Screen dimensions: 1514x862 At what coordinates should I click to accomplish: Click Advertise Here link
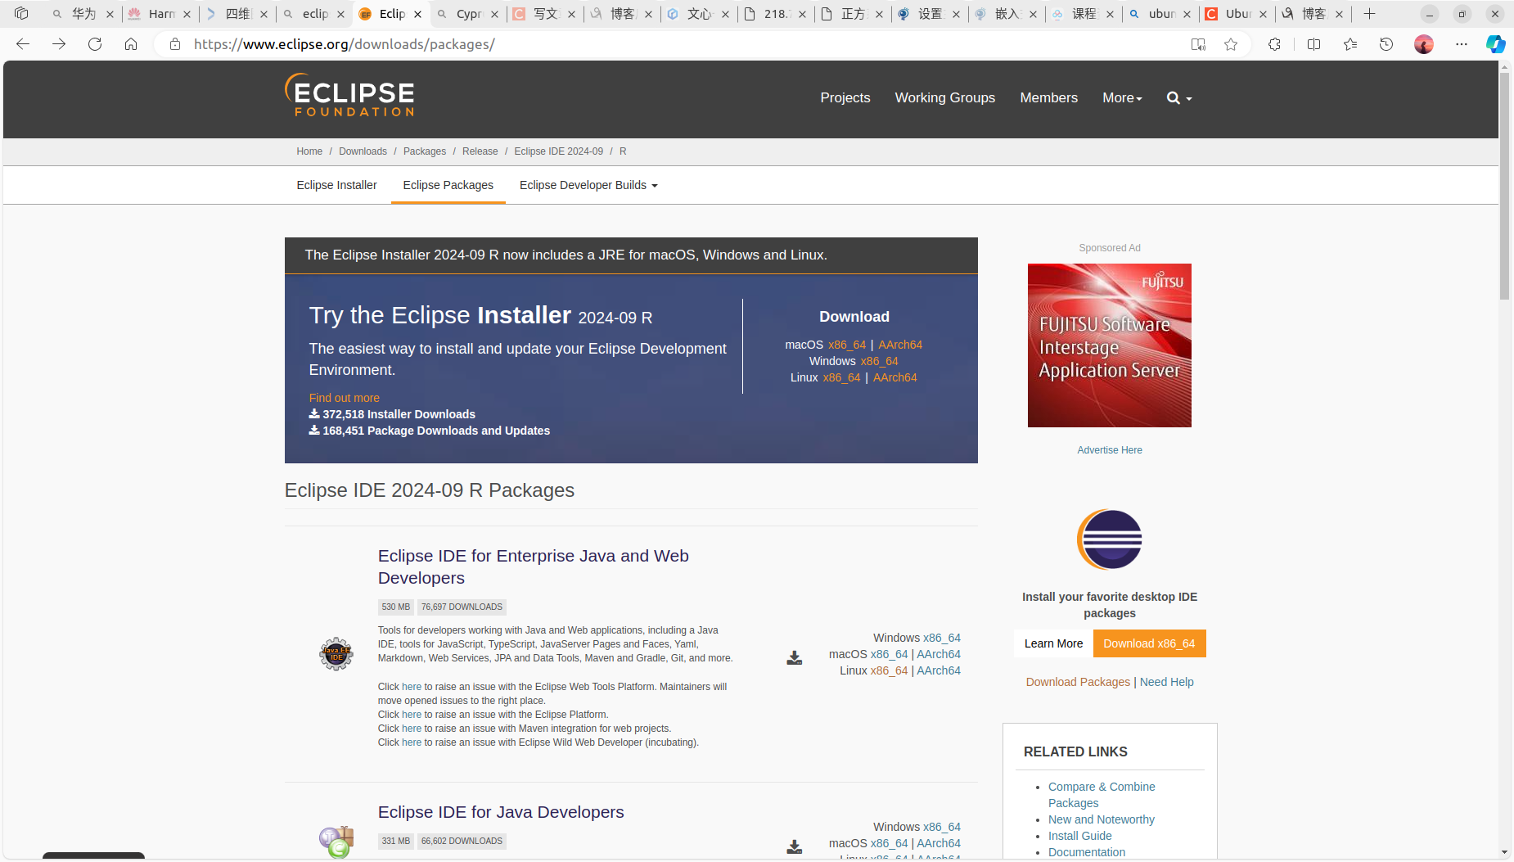[x=1110, y=450]
